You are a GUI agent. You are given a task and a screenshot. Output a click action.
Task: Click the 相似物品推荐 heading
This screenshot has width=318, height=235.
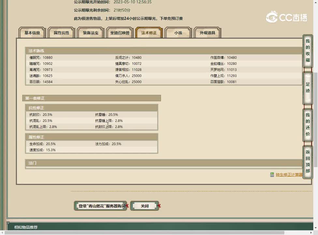(26, 227)
